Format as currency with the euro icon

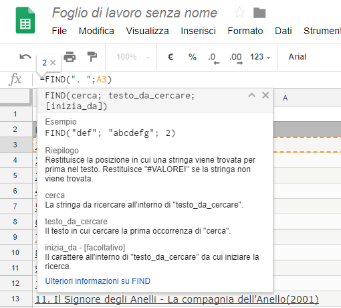[x=170, y=57]
